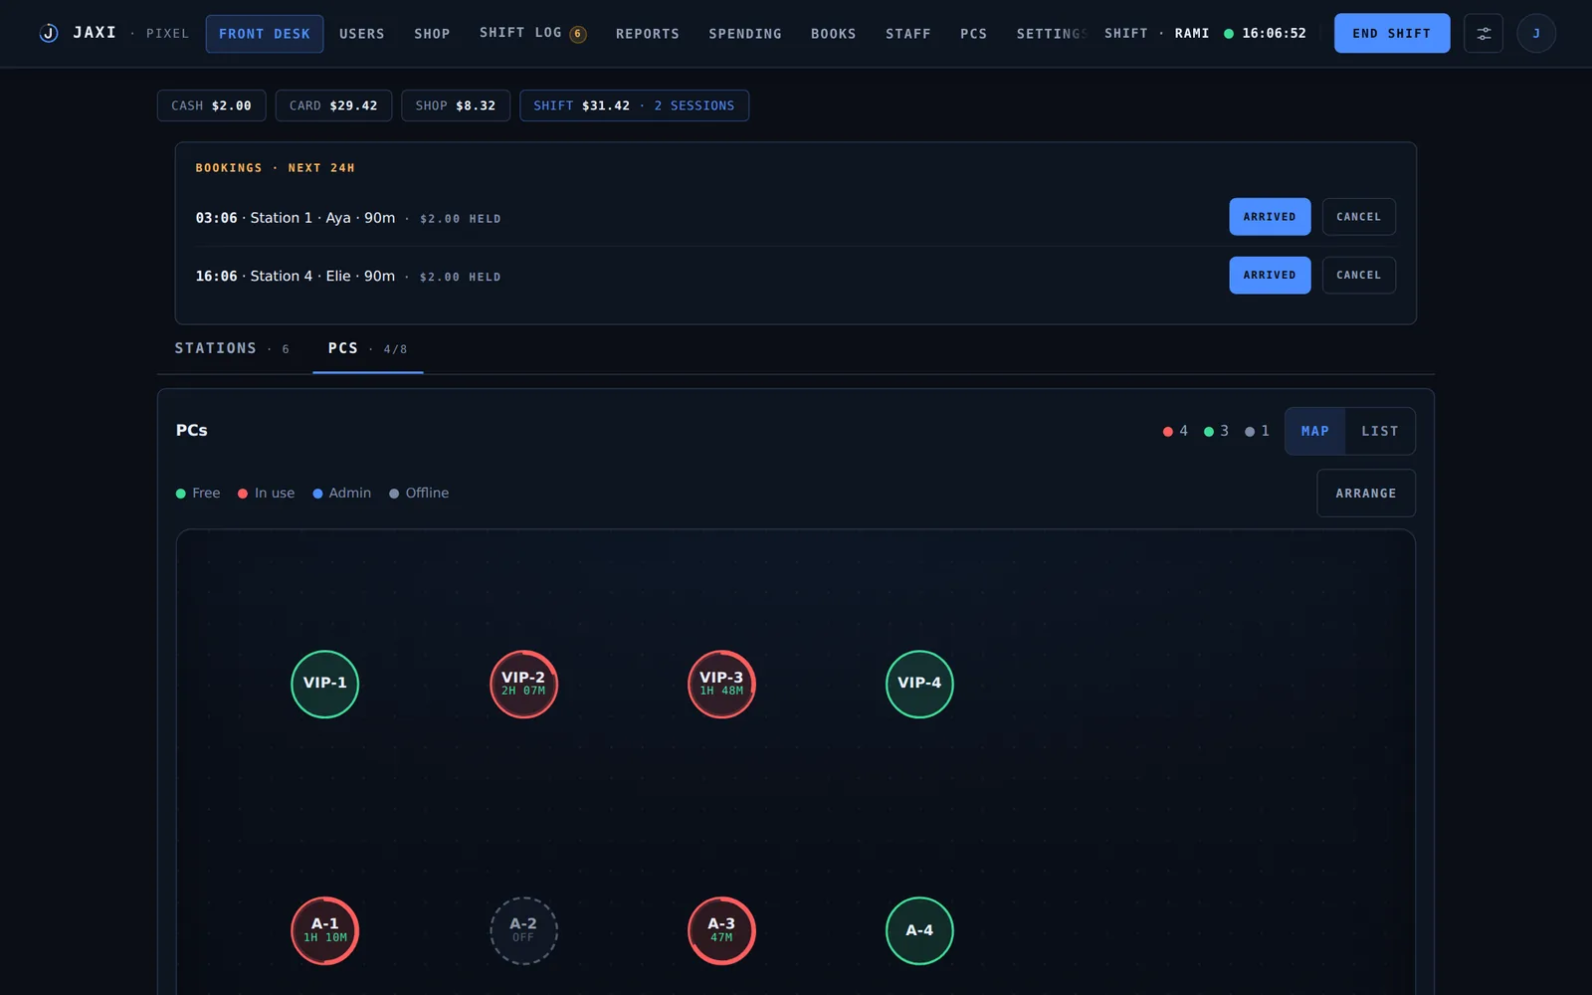Viewport: 1592px width, 995px height.
Task: Switch to the Stations tab
Action: pos(232,348)
